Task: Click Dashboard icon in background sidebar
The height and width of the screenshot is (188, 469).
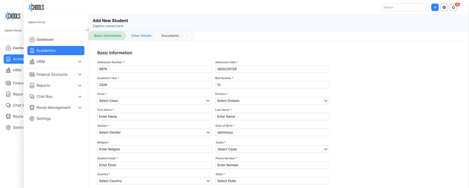Action: 8,48
